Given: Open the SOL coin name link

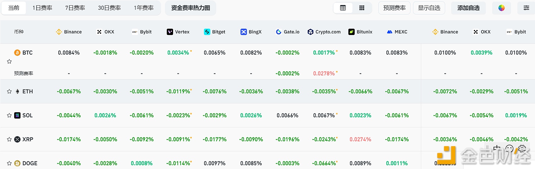Looking at the screenshot, I should tap(27, 115).
